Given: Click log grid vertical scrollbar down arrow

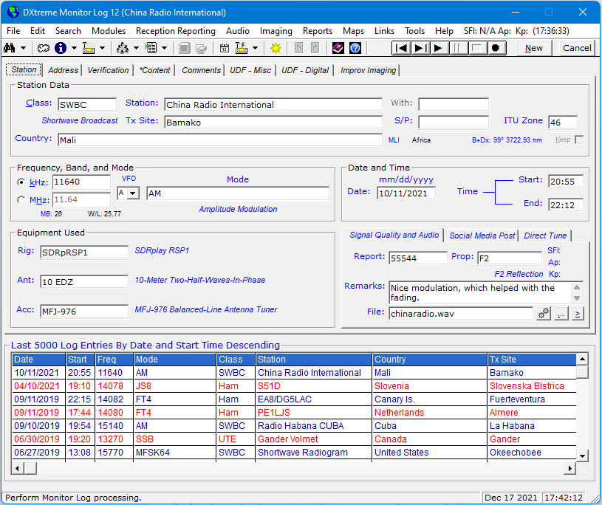Looking at the screenshot, I should tap(582, 456).
